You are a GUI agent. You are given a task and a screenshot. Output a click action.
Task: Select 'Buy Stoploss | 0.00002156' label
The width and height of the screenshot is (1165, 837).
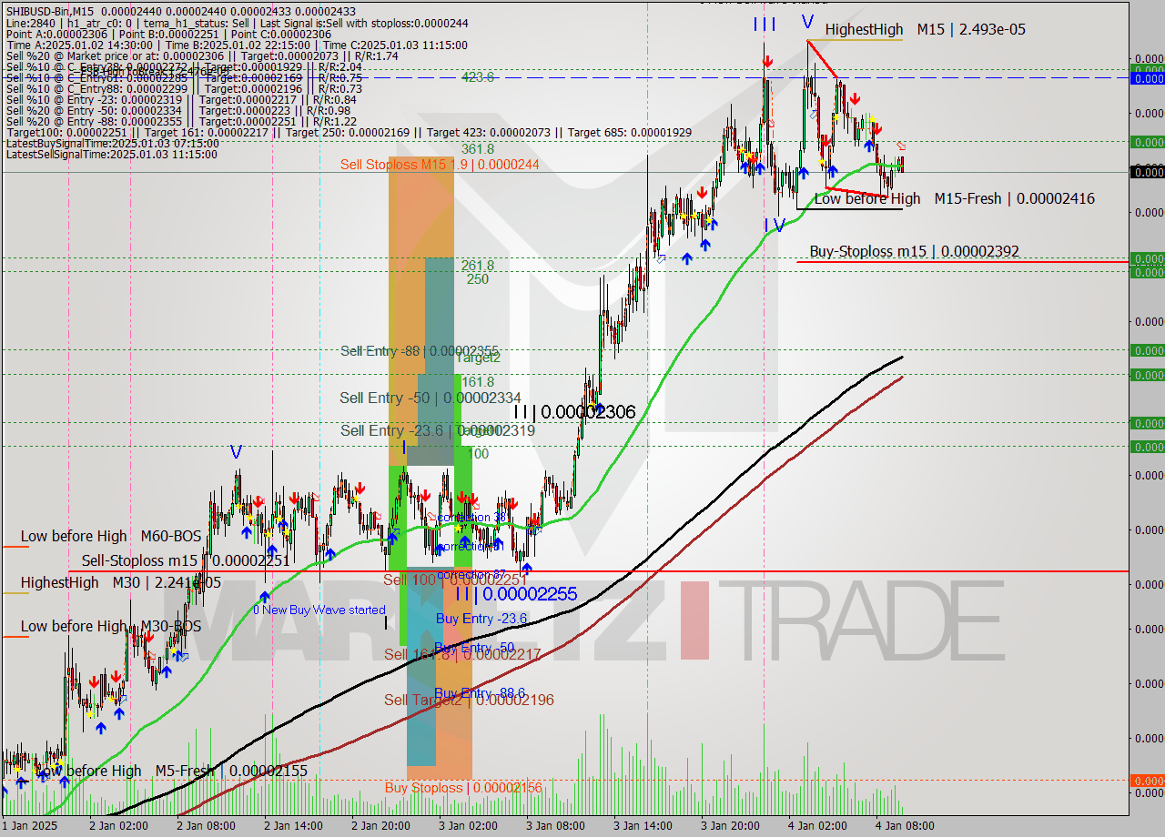pos(463,787)
